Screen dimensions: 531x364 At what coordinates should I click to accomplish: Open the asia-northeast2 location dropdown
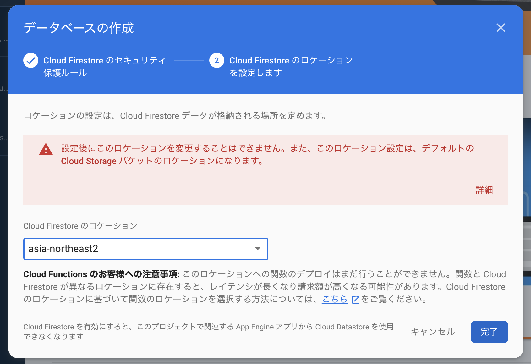(145, 249)
